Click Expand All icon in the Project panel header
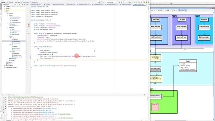This screenshot has height=121, width=215. pos(17,4)
